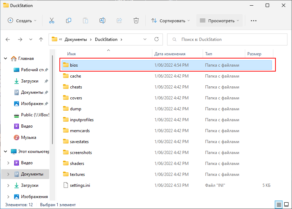Click the settings.ini file icon
Viewport: 292px width, 209px height.
66,185
